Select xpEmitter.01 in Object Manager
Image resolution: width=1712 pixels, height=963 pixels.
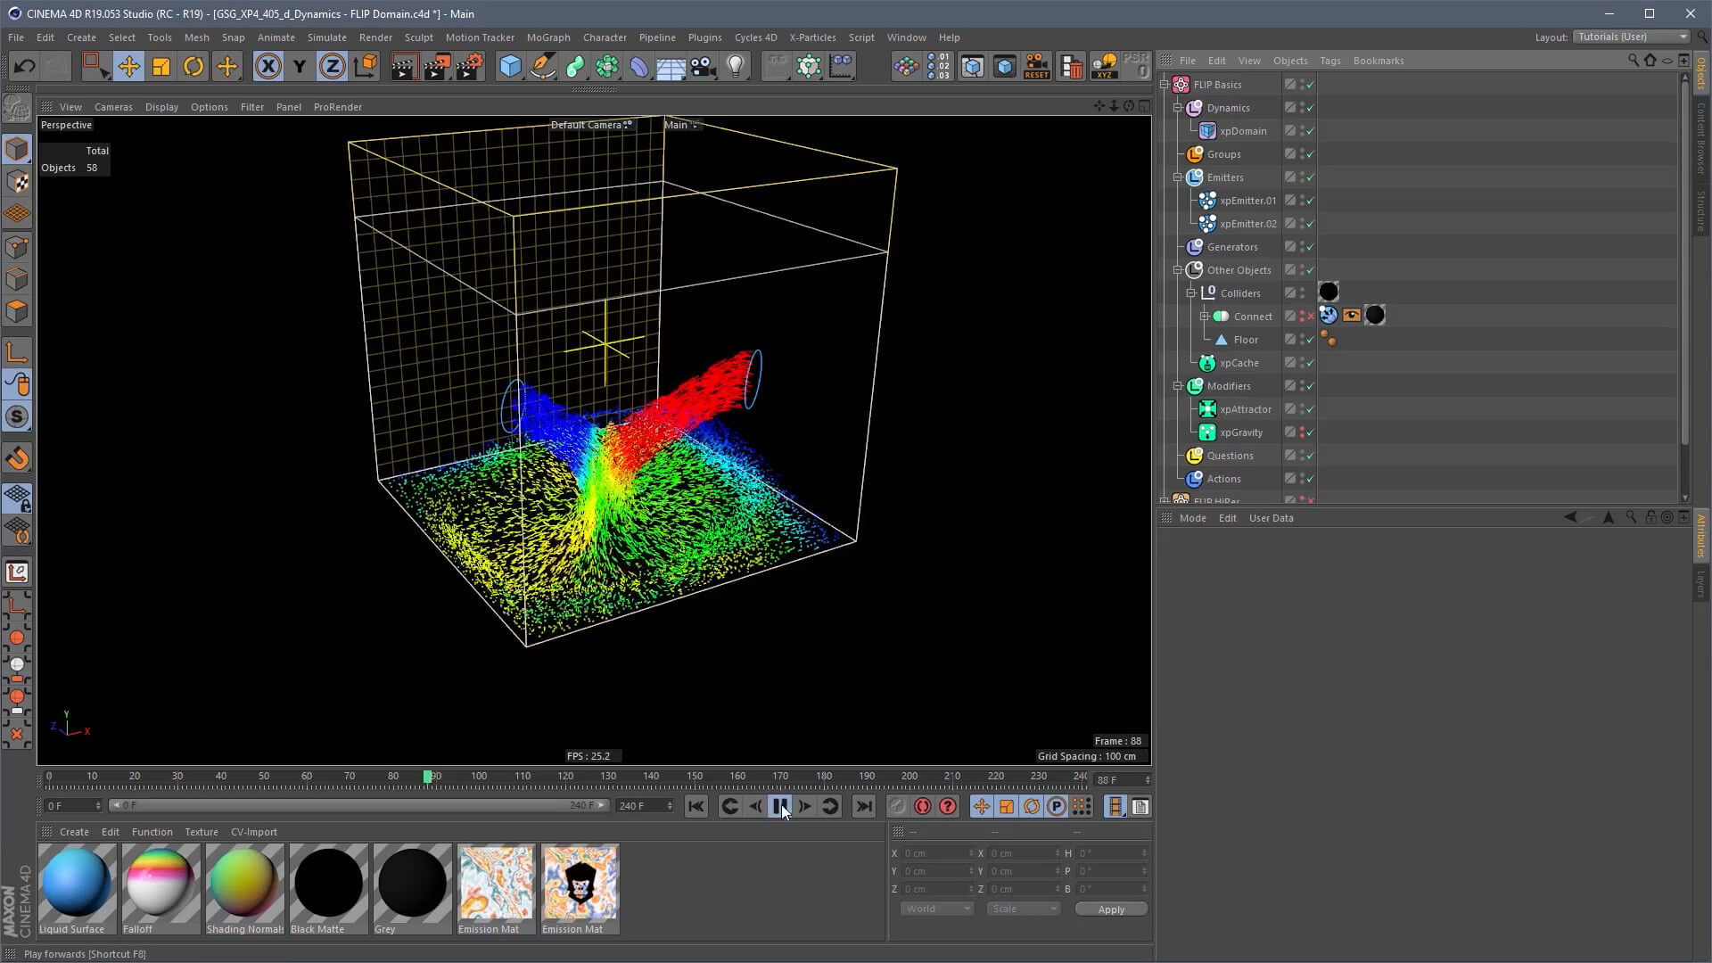coord(1247,201)
